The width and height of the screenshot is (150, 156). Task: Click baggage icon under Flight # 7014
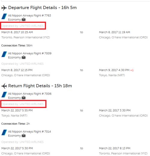click(x=24, y=136)
